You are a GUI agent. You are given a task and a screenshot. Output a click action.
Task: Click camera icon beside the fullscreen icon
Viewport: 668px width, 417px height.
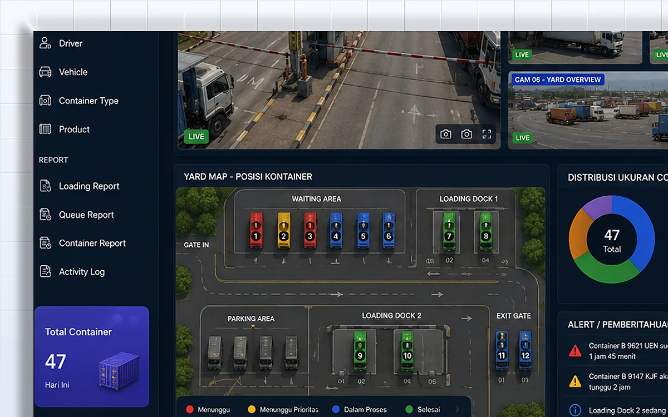click(466, 134)
